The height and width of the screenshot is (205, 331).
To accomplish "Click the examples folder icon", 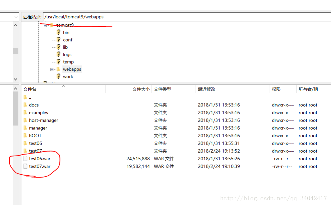I will 25,113.
